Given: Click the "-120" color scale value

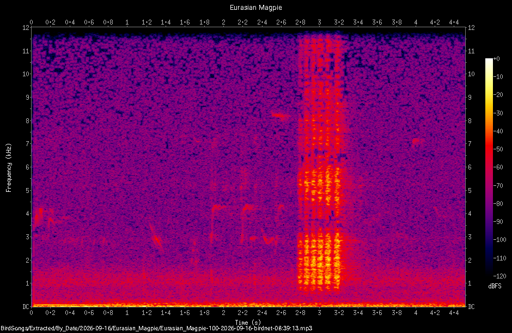Looking at the screenshot, I should pyautogui.click(x=499, y=276).
